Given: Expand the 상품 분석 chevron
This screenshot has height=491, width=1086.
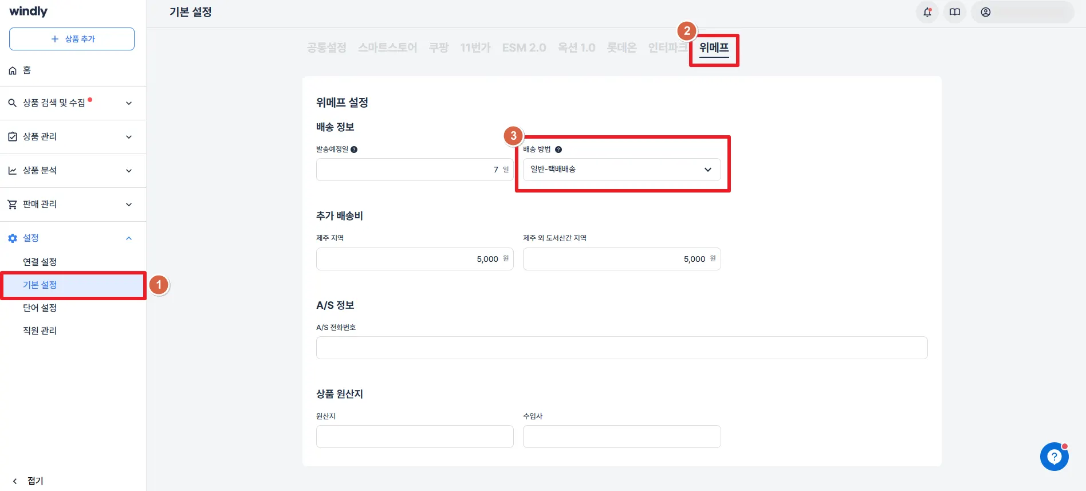Looking at the screenshot, I should [x=129, y=171].
